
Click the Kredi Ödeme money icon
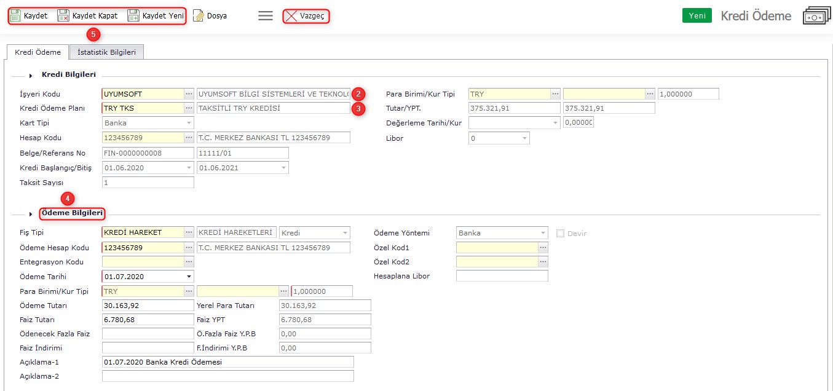pos(816,17)
